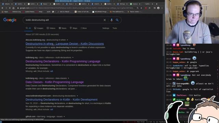Click the red extension icon in toolbar
The height and width of the screenshot is (123, 219).
click(146, 8)
